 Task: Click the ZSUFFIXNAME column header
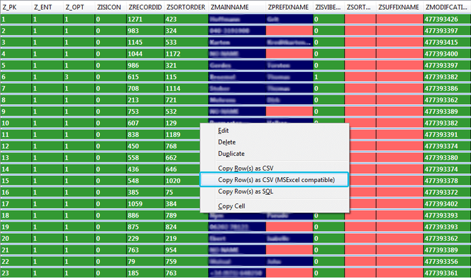[400, 7]
